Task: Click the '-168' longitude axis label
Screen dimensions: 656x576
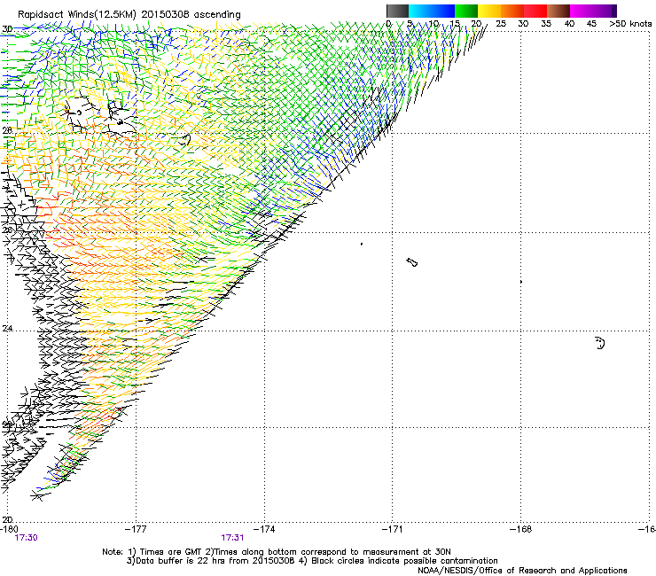Action: (520, 529)
